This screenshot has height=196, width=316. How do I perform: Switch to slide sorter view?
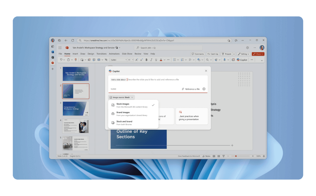219,156
